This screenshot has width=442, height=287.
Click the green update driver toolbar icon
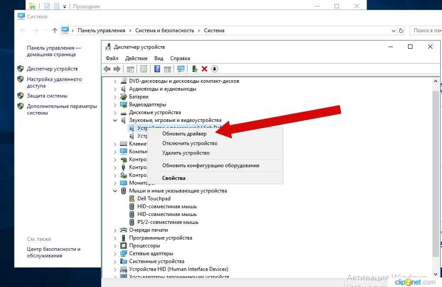tap(194, 69)
